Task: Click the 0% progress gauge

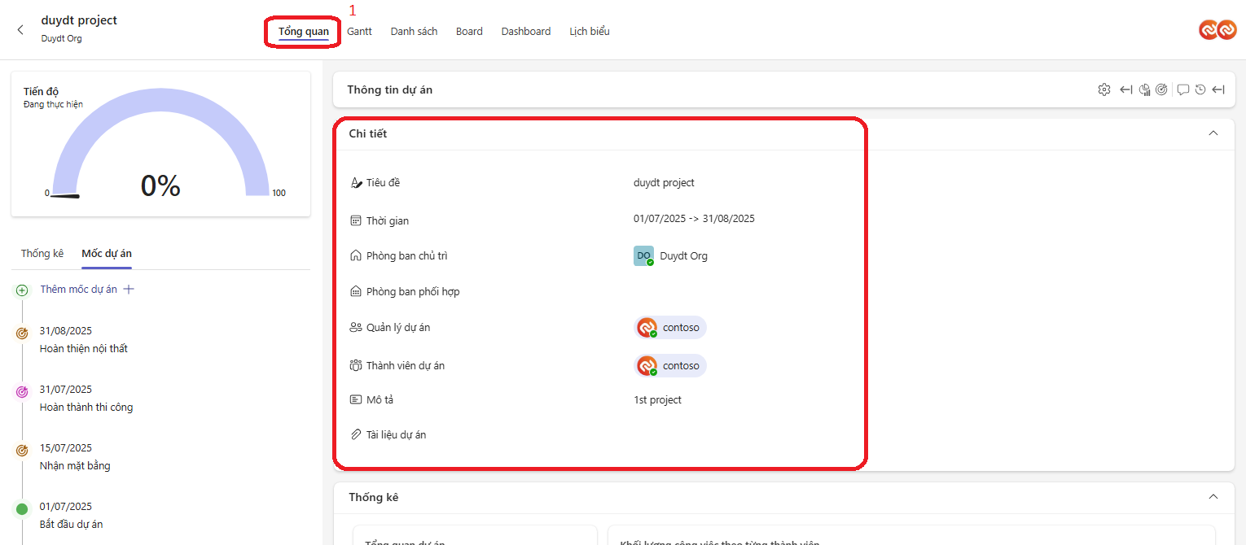Action: click(x=160, y=155)
